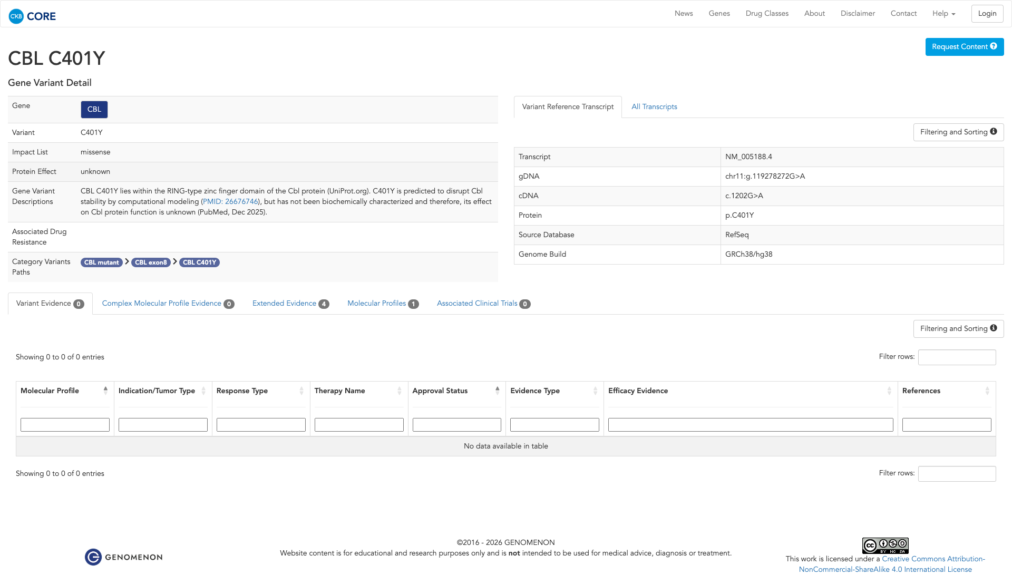Click the Creative Commons license badge
Screen dimensions: 1012x575
click(x=885, y=545)
